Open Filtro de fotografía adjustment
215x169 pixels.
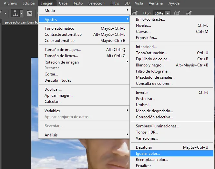[172, 71]
